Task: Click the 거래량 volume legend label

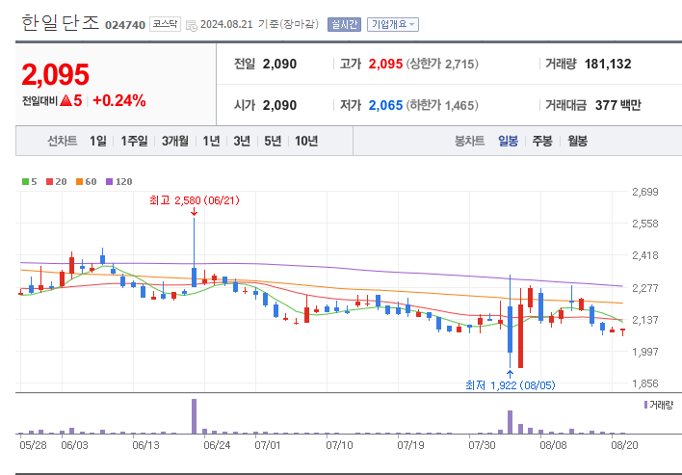Action: pyautogui.click(x=658, y=406)
